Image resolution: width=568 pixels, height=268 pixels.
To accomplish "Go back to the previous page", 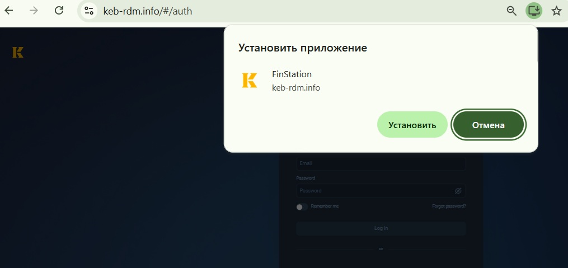I will tap(9, 11).
